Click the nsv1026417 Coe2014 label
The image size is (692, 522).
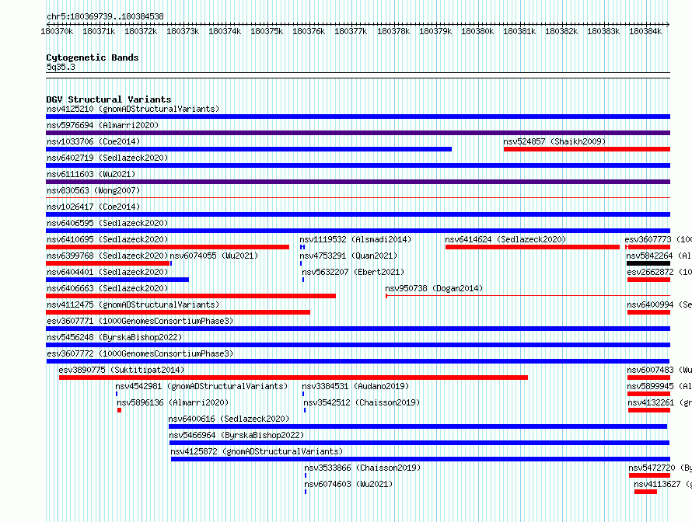pyautogui.click(x=93, y=207)
